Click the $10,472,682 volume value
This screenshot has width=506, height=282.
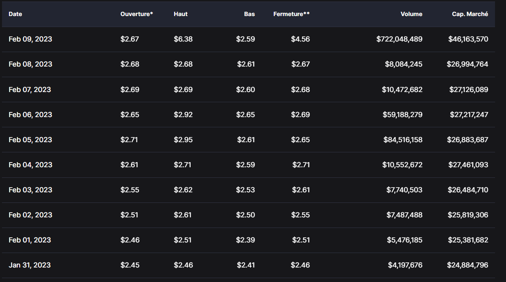402,89
